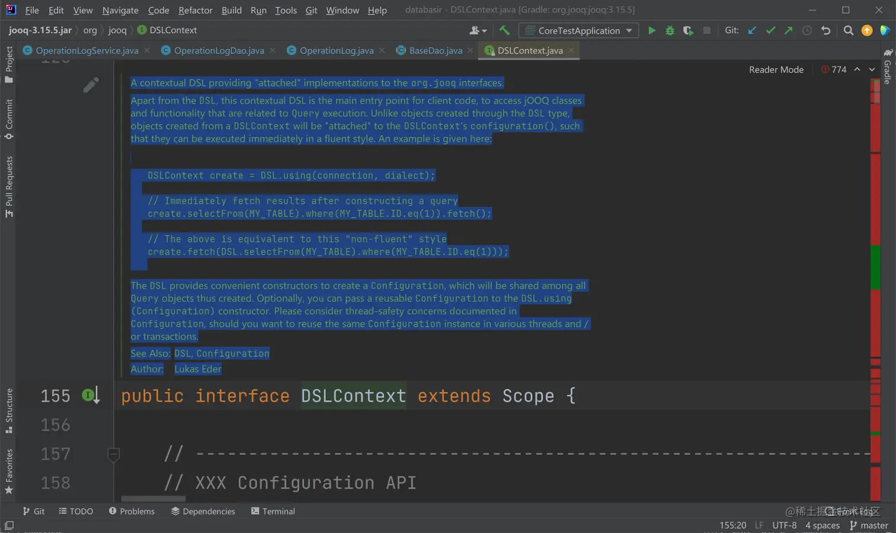Run CoreTestApplication with coverage
The image size is (896, 533).
pyautogui.click(x=688, y=30)
